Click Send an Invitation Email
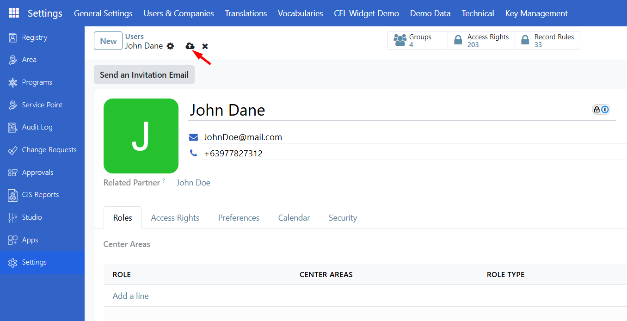This screenshot has width=627, height=321. 144,74
